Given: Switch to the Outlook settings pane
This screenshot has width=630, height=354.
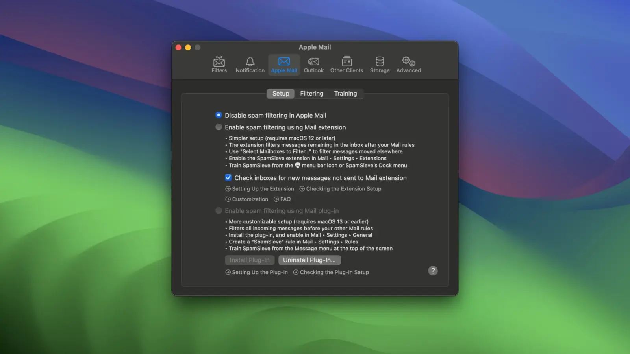Looking at the screenshot, I should (x=313, y=65).
